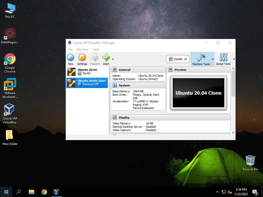Image resolution: width=263 pixels, height=197 pixels.
Task: Expand the Machine Tools dropdown arrow
Action: tap(213, 59)
